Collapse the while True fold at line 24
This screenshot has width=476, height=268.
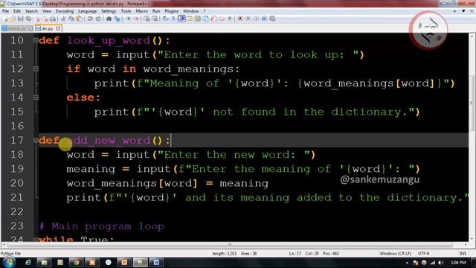point(36,240)
